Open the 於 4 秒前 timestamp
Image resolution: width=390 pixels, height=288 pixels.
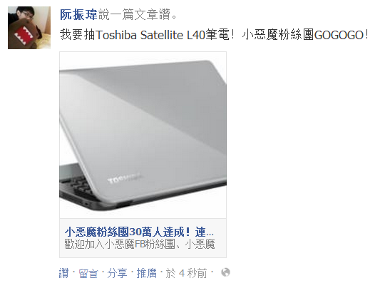(x=186, y=273)
